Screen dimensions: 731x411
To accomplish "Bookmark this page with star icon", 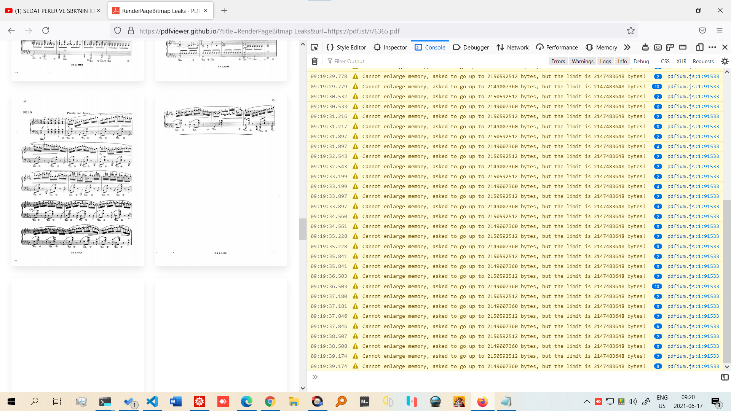I will click(x=631, y=31).
